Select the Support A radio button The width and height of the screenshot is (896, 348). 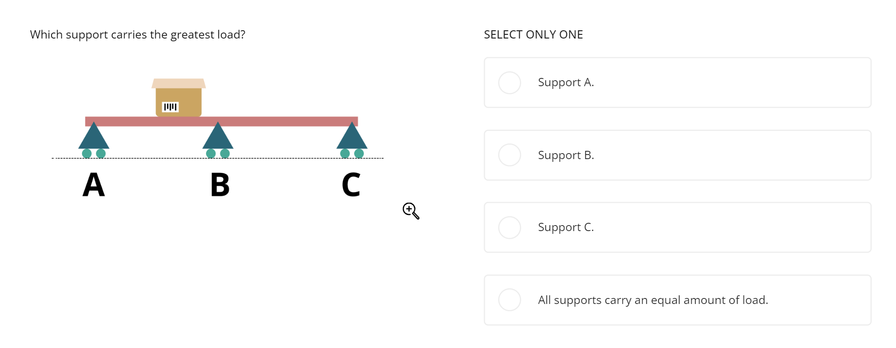pos(510,83)
